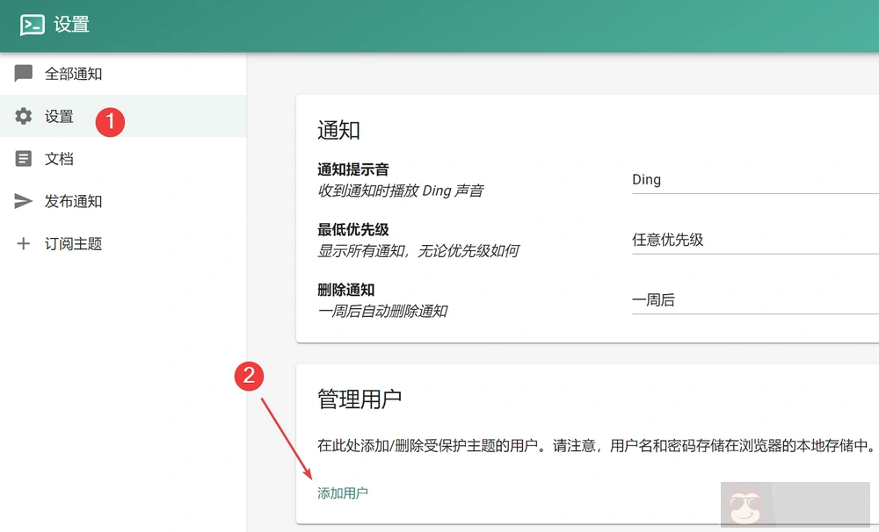The height and width of the screenshot is (532, 879).
Task: Choose 发布通知 in the sidebar
Action: pos(74,201)
